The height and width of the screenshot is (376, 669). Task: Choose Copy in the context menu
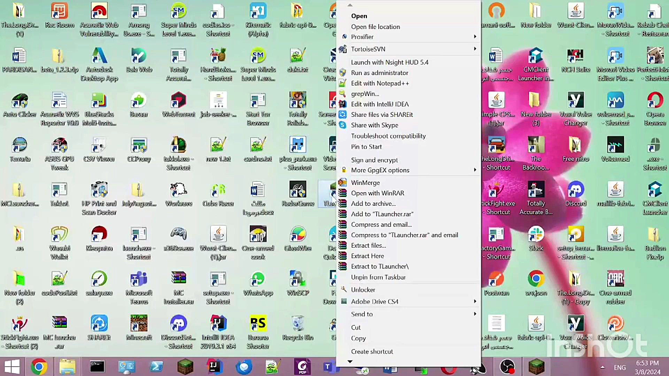(408, 338)
